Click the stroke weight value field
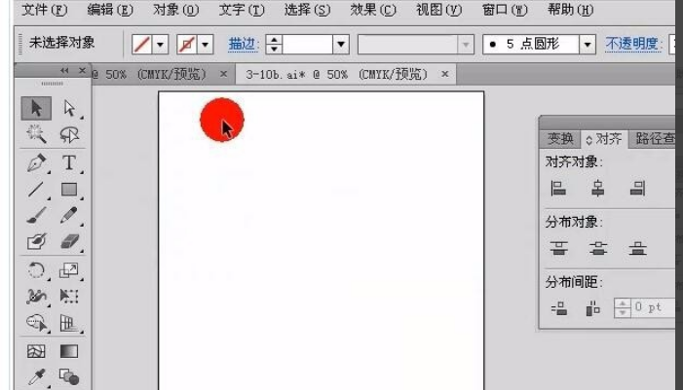This screenshot has height=390, width=683. [308, 45]
